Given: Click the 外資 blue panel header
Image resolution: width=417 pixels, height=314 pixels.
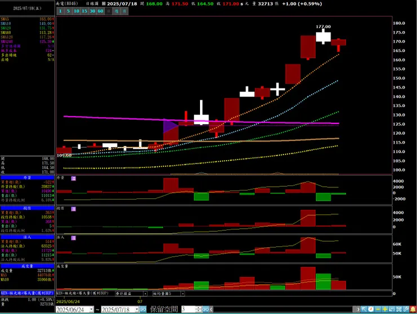Looking at the screenshot, I should [27, 178].
